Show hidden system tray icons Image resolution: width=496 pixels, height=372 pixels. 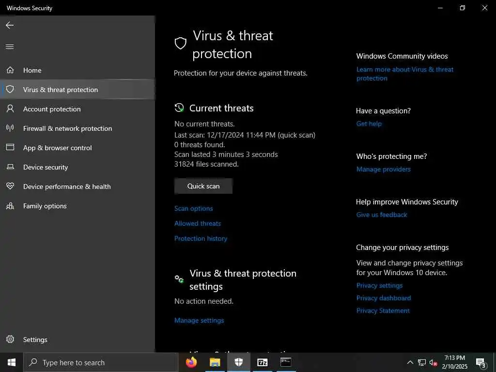(410, 362)
